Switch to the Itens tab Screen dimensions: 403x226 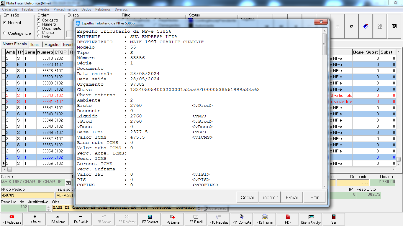tap(35, 45)
